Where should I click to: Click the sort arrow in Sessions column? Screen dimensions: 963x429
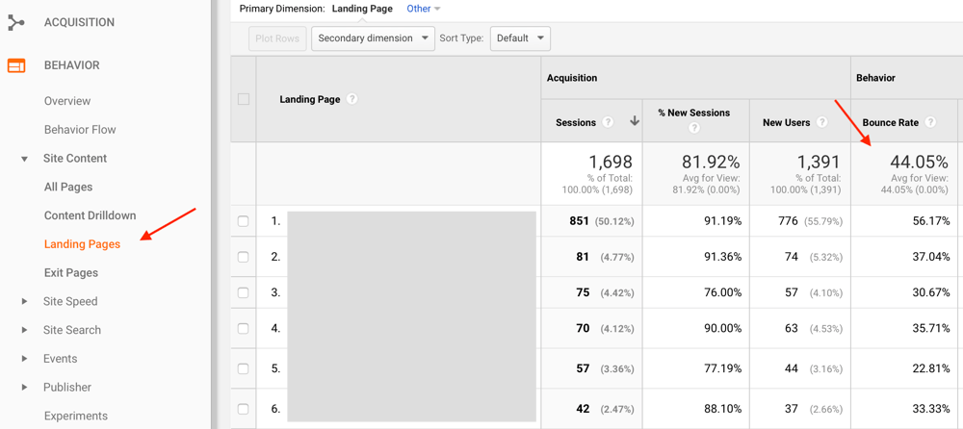point(634,122)
